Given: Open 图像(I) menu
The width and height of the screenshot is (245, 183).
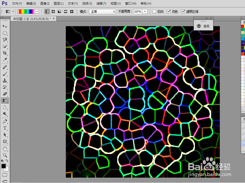Looking at the screenshot, I should click(45, 3).
